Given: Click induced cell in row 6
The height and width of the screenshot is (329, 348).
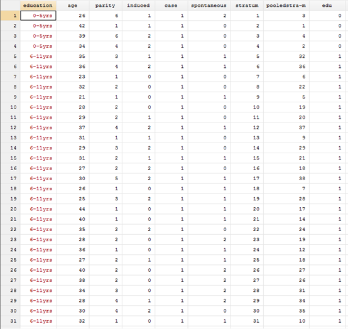Looking at the screenshot, I should click(138, 67).
